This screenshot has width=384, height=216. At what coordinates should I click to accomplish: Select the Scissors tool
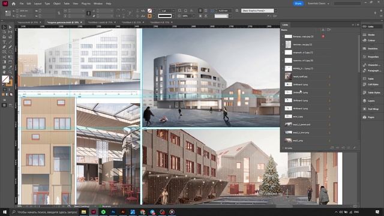click(4, 57)
